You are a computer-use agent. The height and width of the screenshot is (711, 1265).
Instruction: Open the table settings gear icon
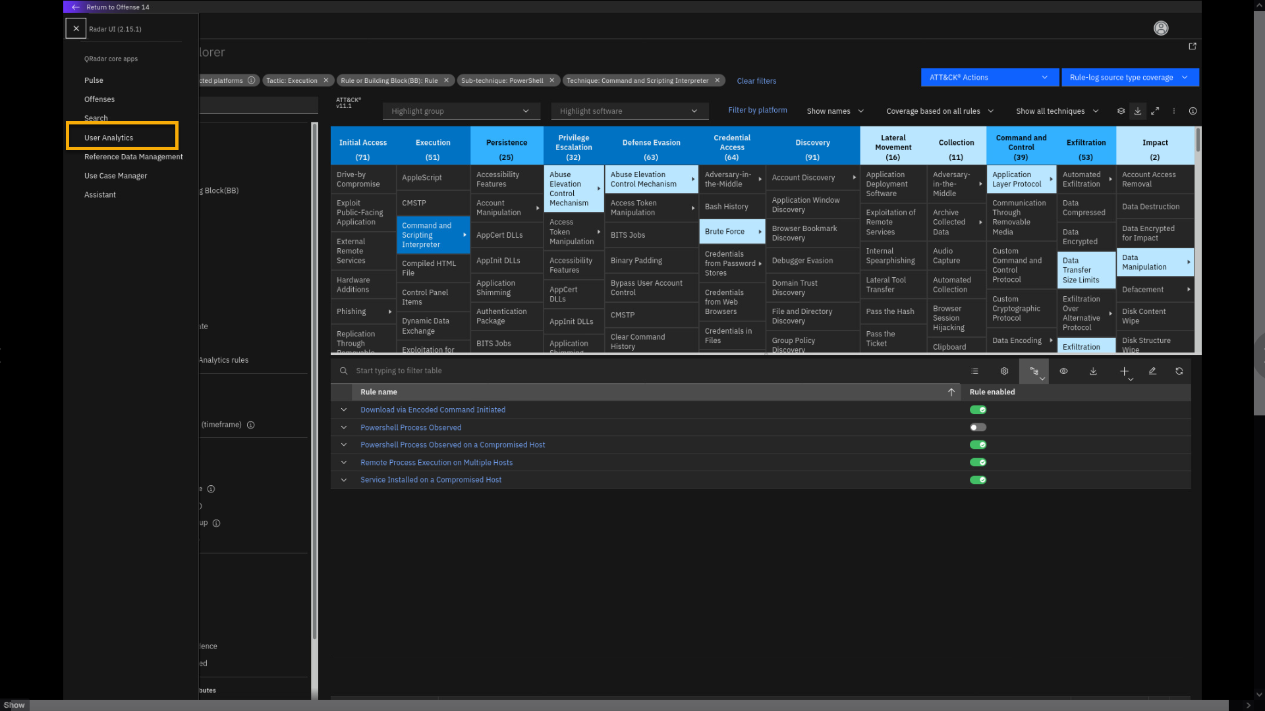pos(1004,371)
